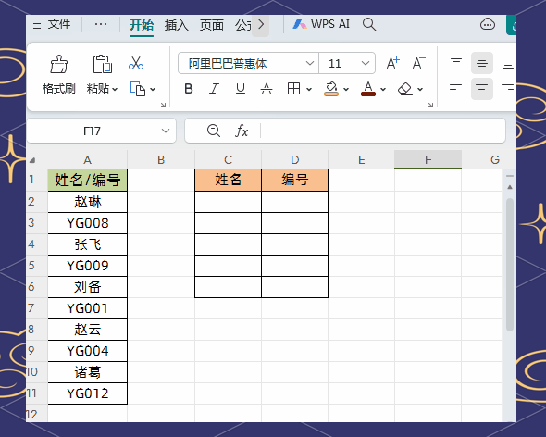Image resolution: width=546 pixels, height=437 pixels.
Task: Select cell containing 张飞
Action: pyautogui.click(x=87, y=244)
